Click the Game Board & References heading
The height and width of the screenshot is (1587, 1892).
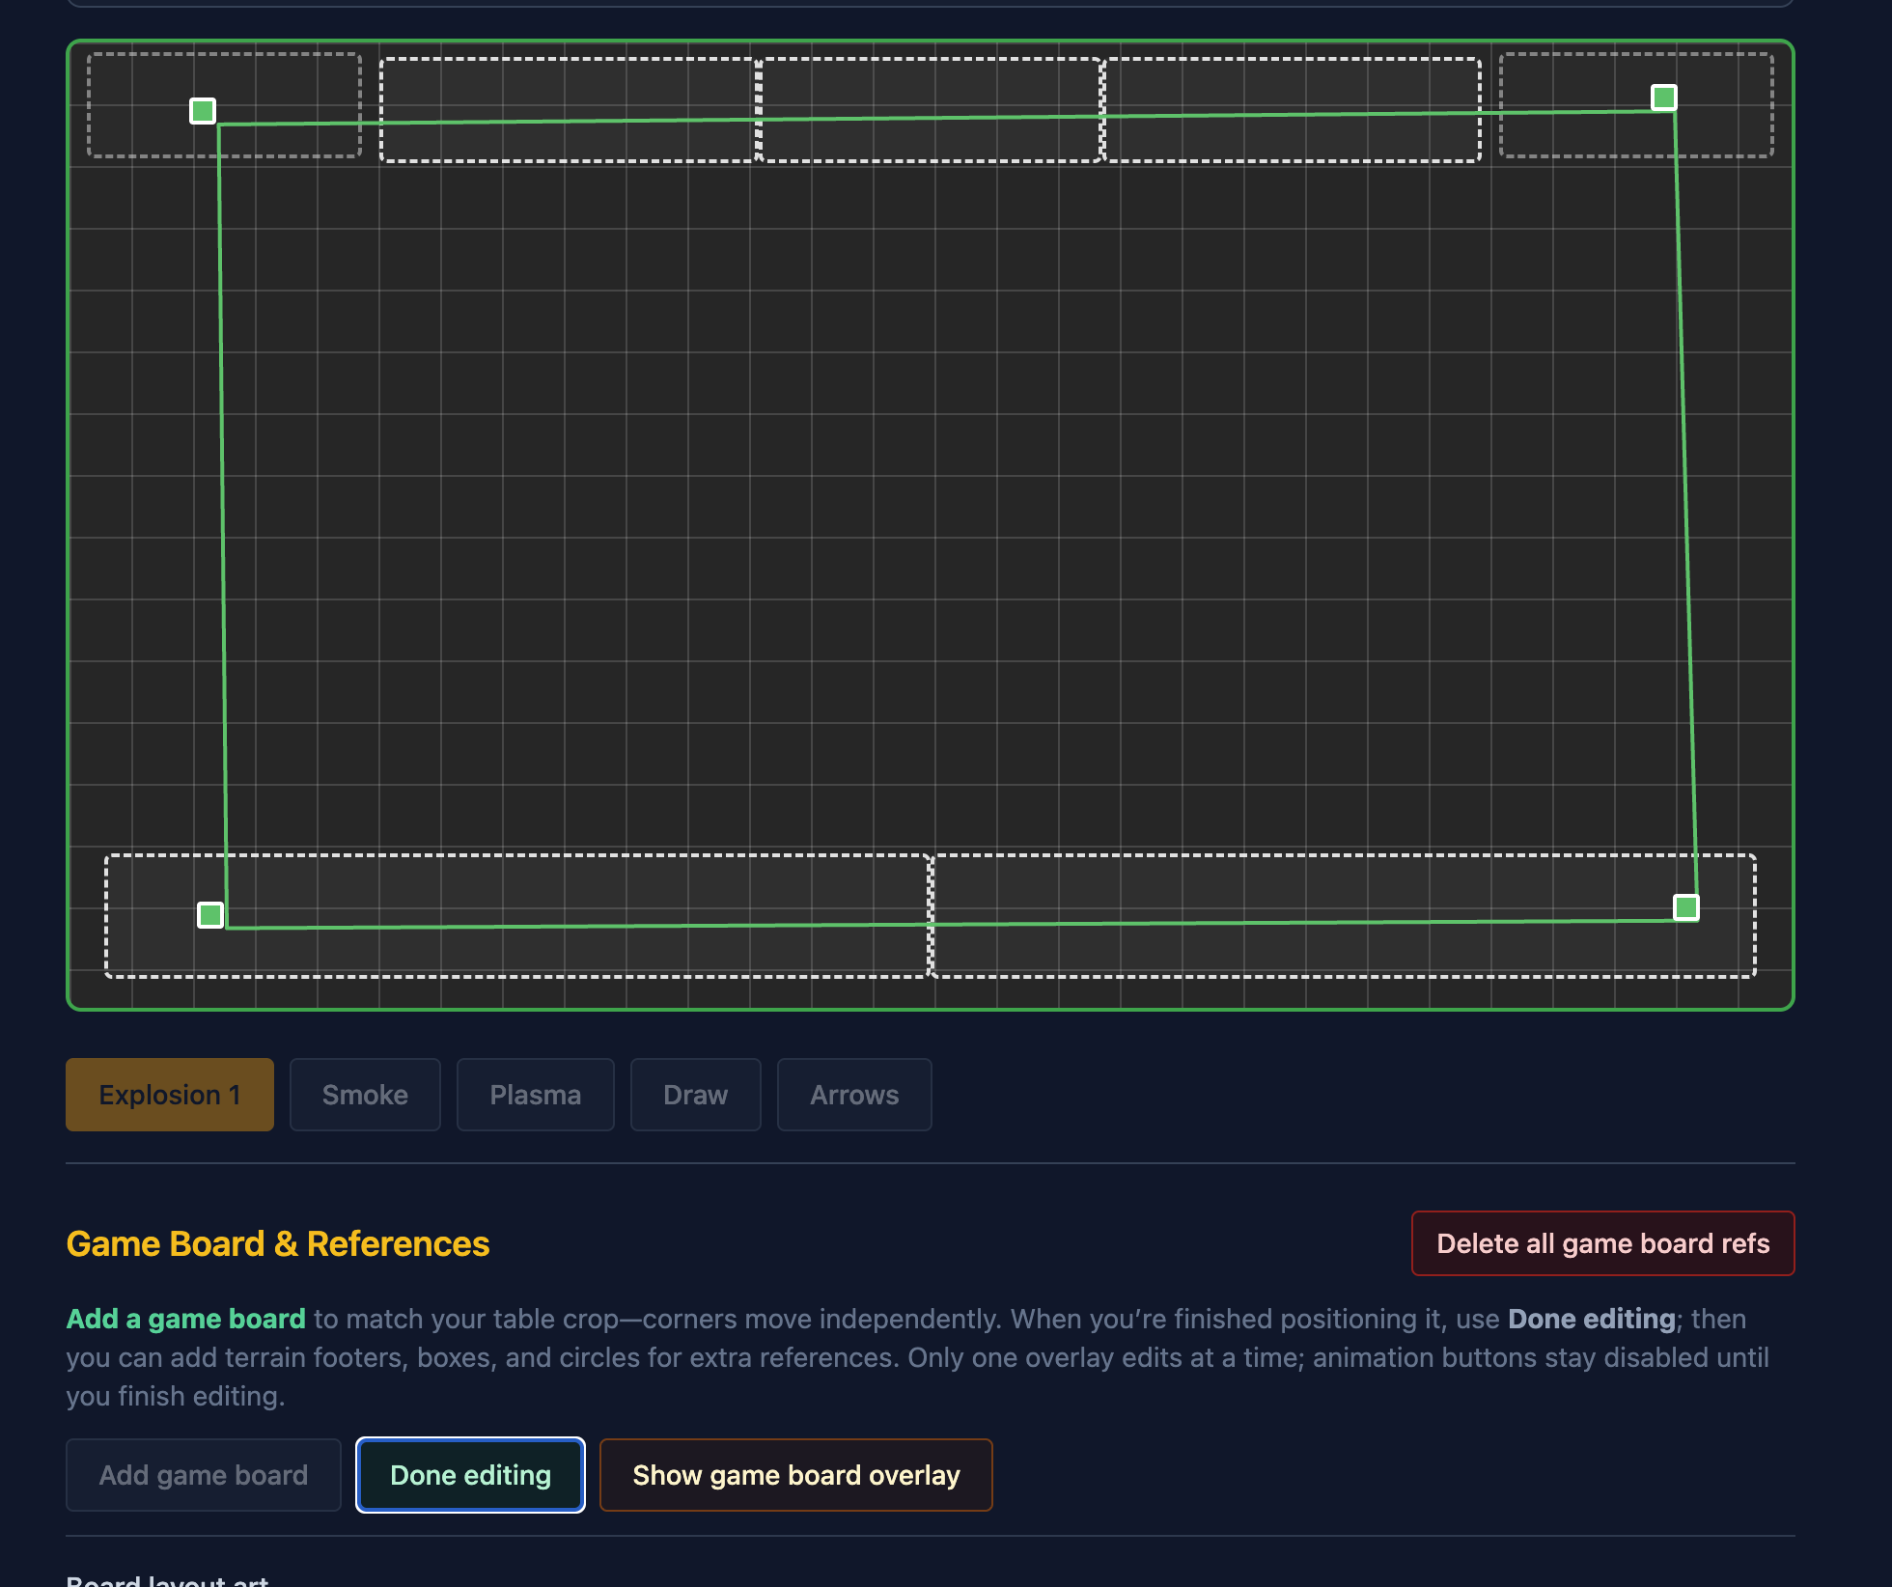pyautogui.click(x=277, y=1243)
